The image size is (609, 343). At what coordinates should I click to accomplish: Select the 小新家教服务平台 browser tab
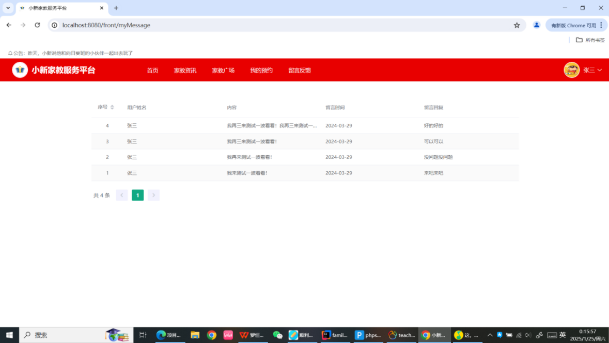pos(62,8)
